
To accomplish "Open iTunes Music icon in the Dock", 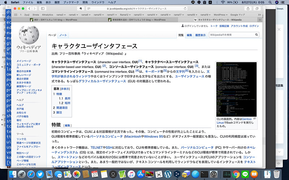I will (131, 174).
